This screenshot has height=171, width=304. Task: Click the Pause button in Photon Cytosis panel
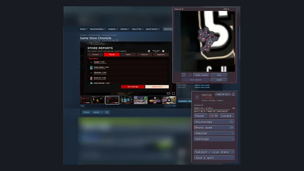tap(201, 116)
